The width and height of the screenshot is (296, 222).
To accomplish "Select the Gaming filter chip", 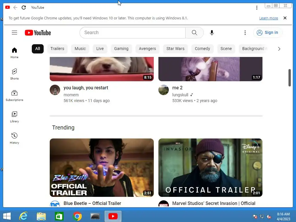I will pos(121,49).
